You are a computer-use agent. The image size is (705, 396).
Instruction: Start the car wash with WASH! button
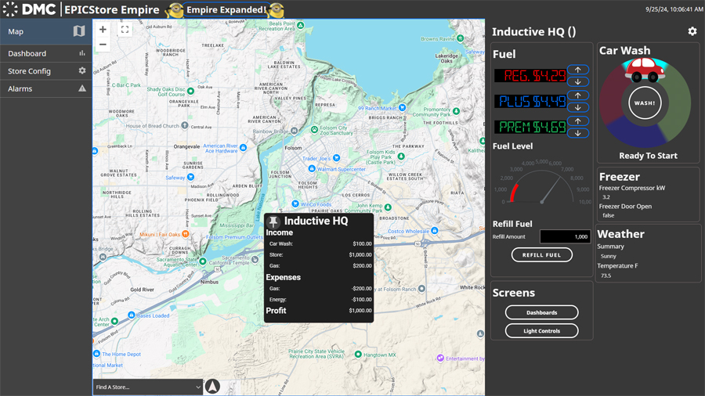tap(645, 103)
